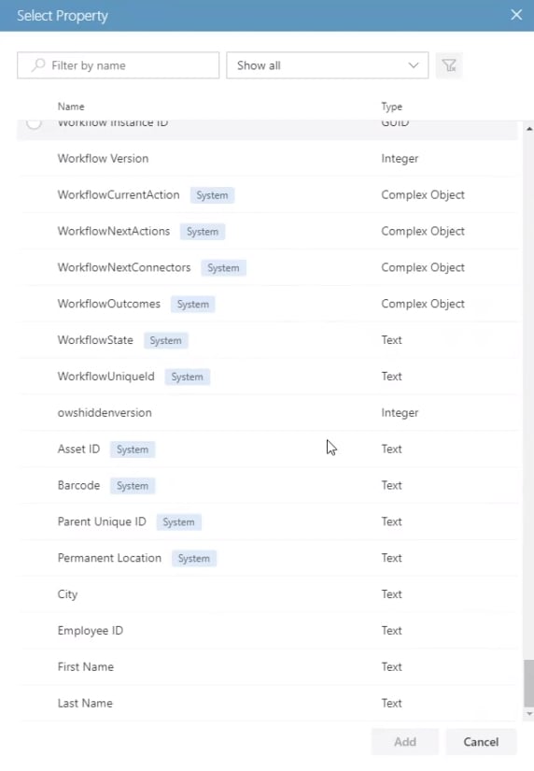The image size is (534, 771).
Task: Click the clear filter funnel icon
Action: (x=449, y=65)
